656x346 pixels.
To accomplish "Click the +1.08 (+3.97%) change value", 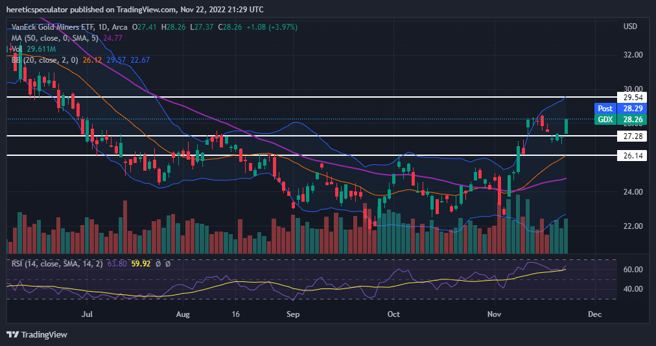I will (272, 27).
